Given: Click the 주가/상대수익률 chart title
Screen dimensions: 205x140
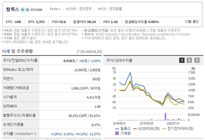Looking at the screenshot, I should click(x=119, y=60).
